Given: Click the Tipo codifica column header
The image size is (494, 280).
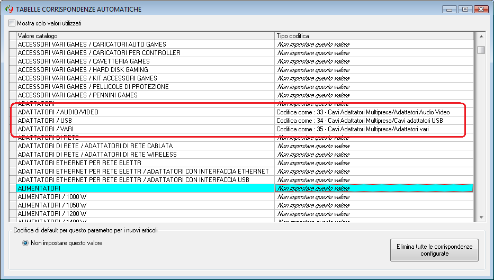Looking at the screenshot, I should [x=374, y=36].
